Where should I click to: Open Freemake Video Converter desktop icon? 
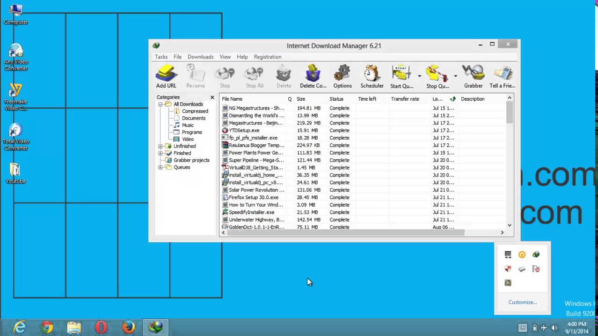click(x=15, y=97)
